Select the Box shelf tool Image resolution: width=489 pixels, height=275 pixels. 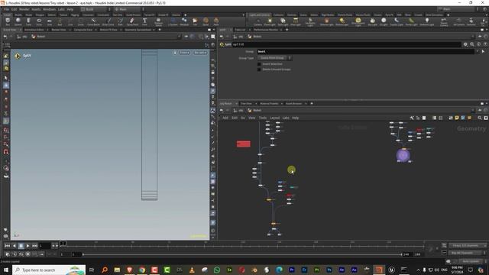click(8, 21)
